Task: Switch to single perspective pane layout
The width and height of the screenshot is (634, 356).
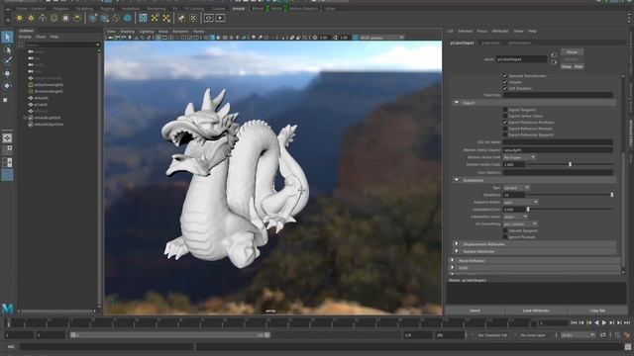Action: [7, 138]
